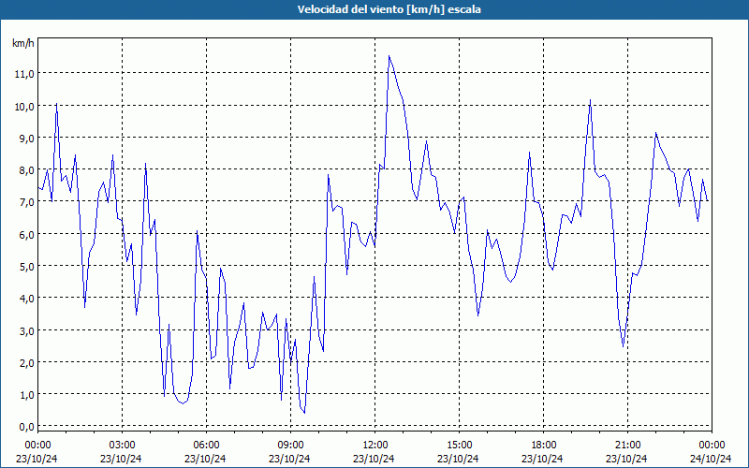Click the 2,0 y-axis value
This screenshot has width=749, height=468.
pyautogui.click(x=27, y=363)
